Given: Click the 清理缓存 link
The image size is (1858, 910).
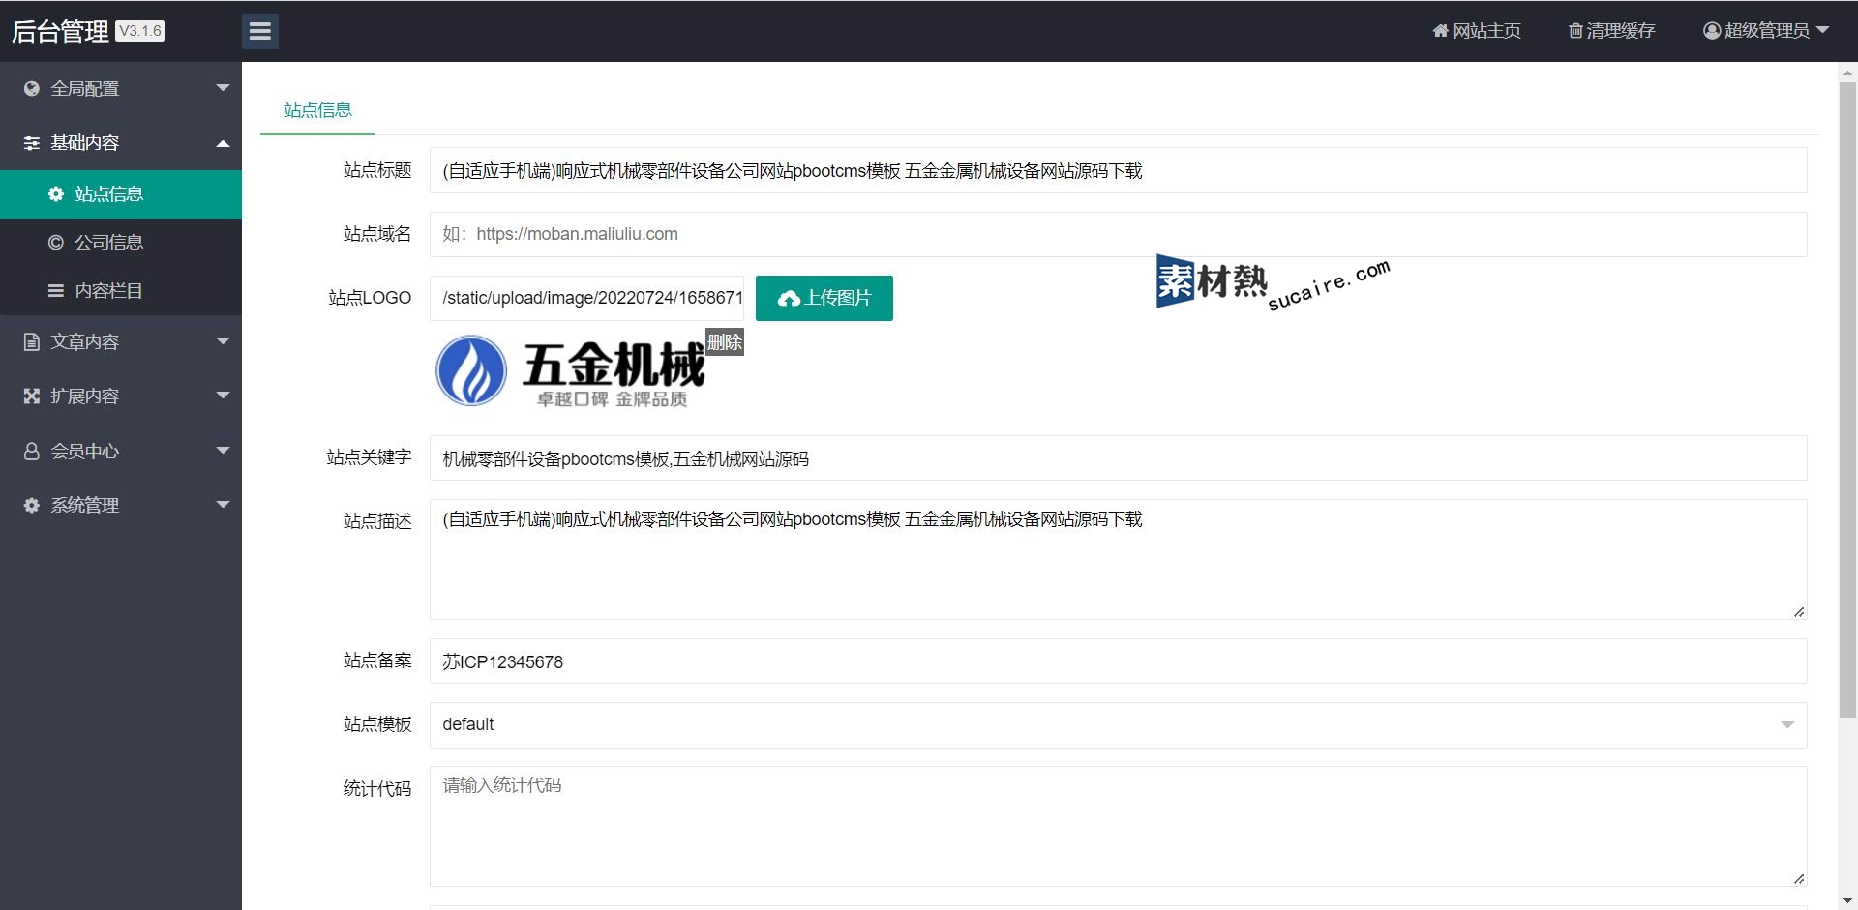Looking at the screenshot, I should click(x=1611, y=31).
